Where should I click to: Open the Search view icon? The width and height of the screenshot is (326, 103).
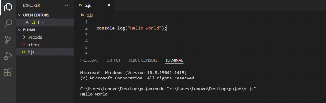pos(8,23)
